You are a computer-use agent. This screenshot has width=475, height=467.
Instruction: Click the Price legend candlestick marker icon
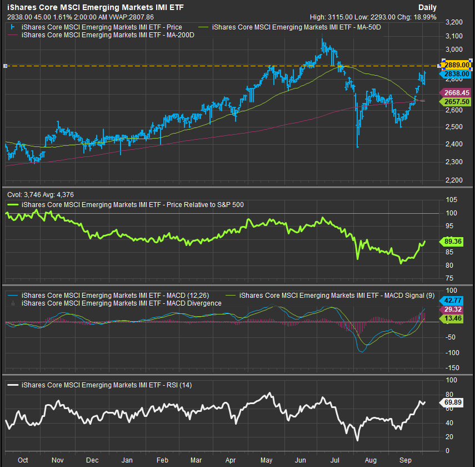tap(12, 27)
